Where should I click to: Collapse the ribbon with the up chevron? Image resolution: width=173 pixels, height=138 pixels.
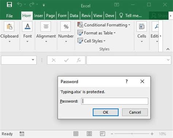coord(168,49)
